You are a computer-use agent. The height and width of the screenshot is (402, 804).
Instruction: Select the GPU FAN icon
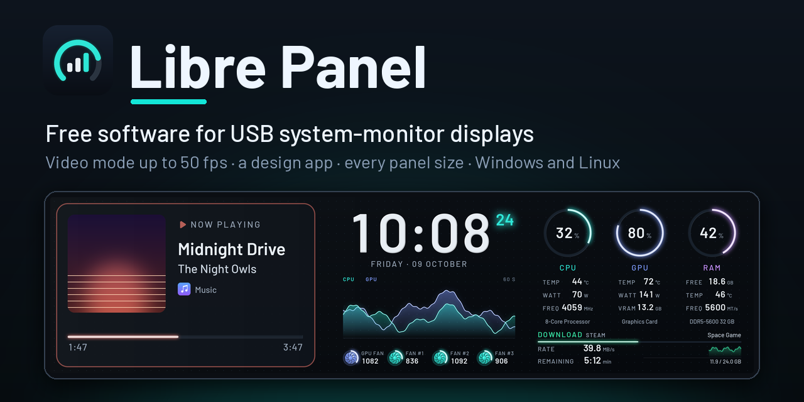[351, 357]
